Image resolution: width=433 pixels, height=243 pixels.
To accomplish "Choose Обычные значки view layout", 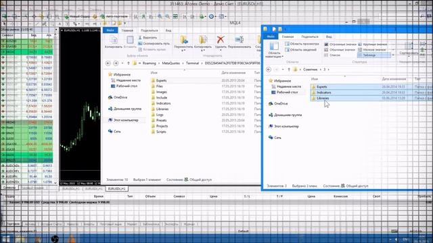I will (x=340, y=50).
